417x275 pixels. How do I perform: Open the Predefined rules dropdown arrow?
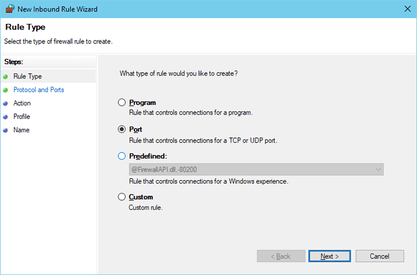click(378, 169)
